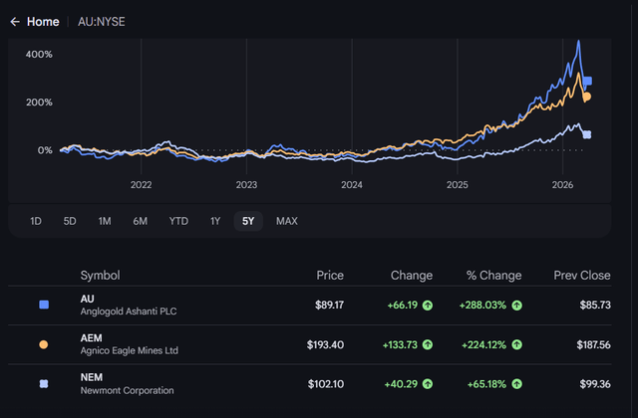The image size is (638, 418).
Task: Click the Symbol column header
Action: click(x=100, y=276)
